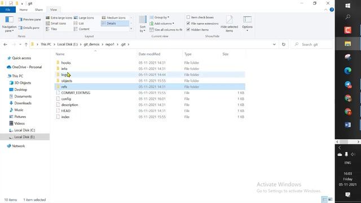Open the Options dropdown arrow
This screenshot has height=203, width=361.
[247, 30]
